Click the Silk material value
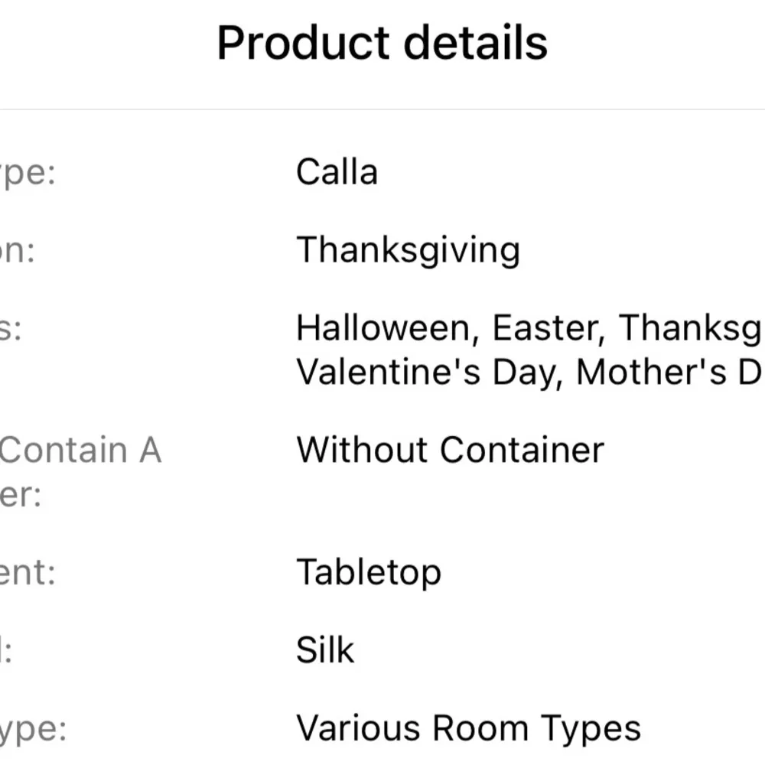The image size is (765, 765). 325,650
